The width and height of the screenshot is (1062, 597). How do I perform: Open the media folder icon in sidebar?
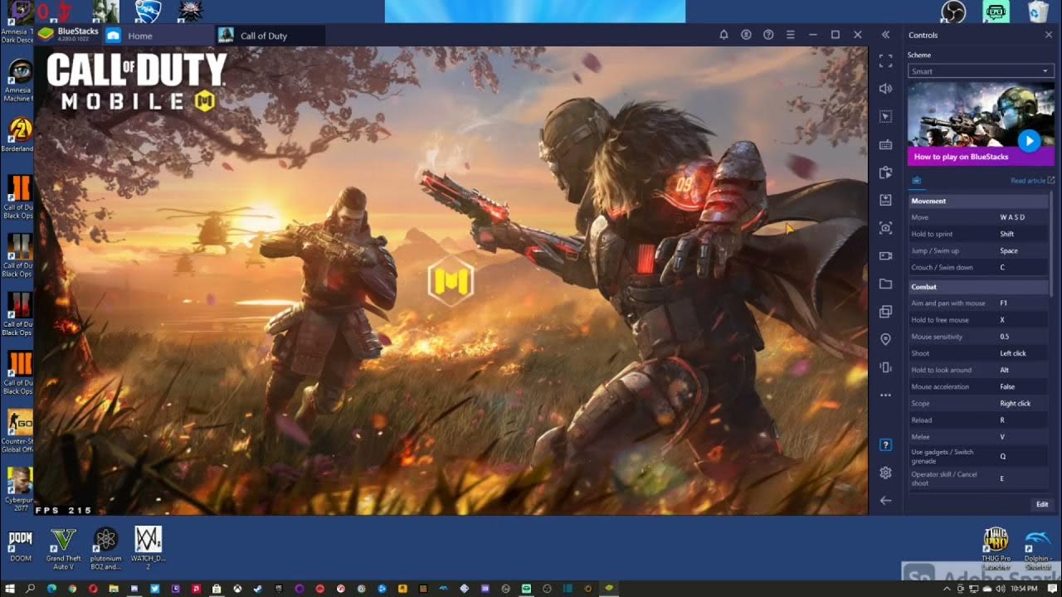coord(885,284)
